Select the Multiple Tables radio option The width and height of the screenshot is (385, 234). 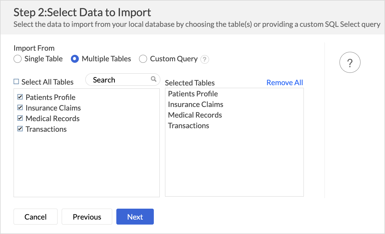click(x=75, y=59)
